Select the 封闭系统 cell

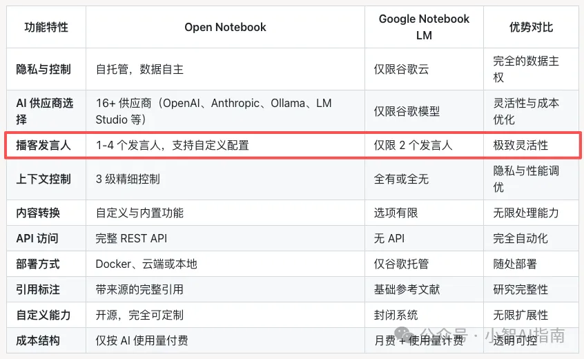point(396,315)
